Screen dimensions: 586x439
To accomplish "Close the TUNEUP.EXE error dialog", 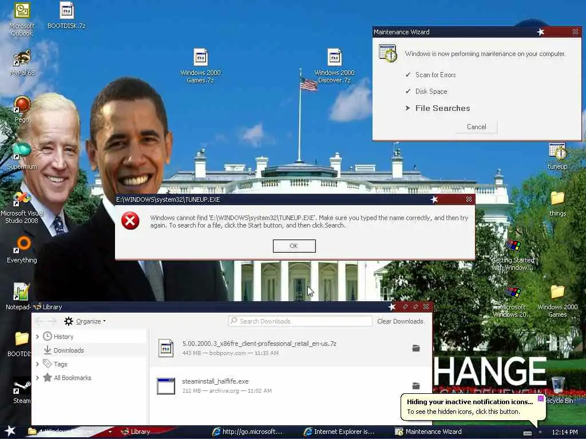I will [x=469, y=199].
